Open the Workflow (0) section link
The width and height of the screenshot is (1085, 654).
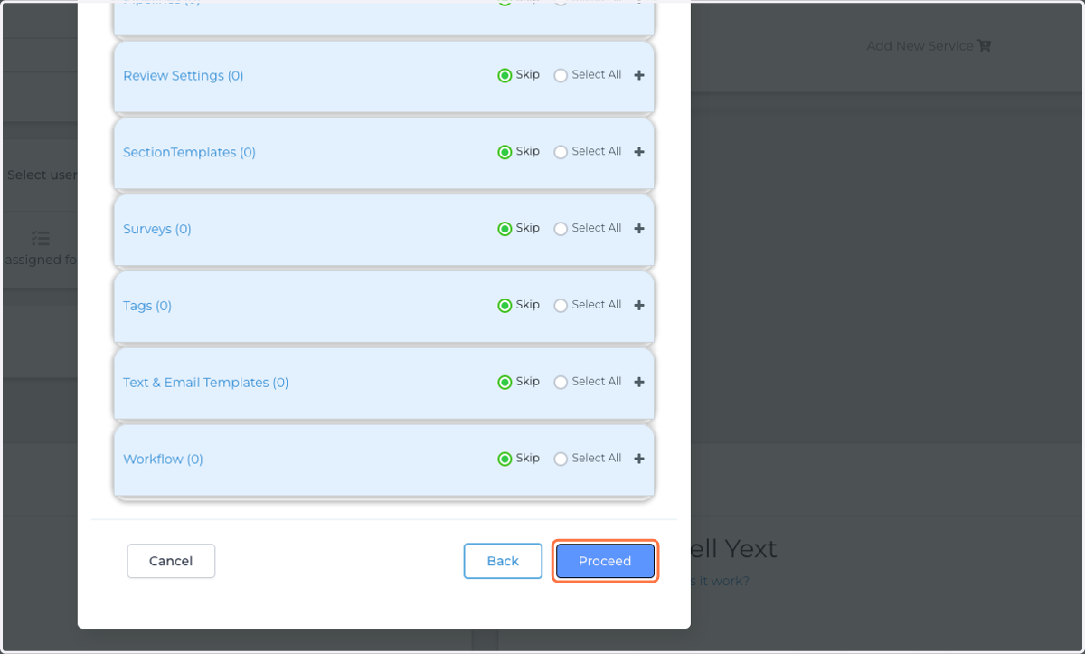(x=163, y=460)
